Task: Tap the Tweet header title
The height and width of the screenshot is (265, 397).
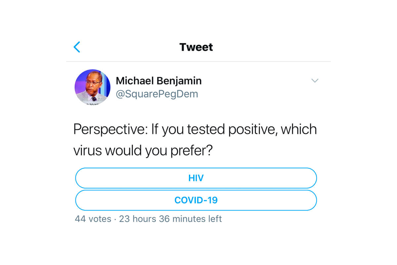Action: (x=196, y=47)
